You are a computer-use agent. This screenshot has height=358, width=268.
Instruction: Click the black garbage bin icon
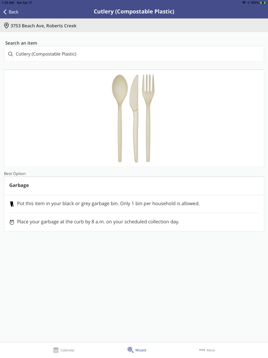point(12,204)
